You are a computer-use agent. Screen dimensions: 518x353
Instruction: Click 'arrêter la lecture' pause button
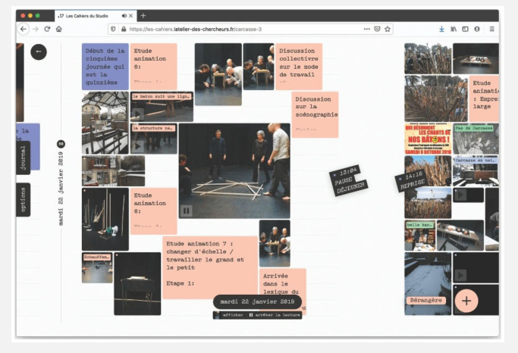point(275,315)
